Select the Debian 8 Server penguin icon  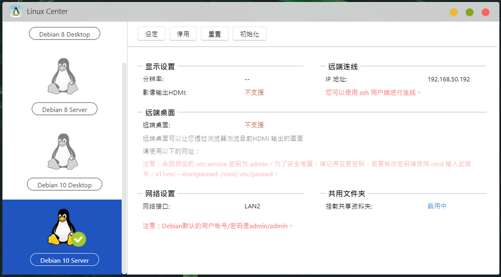63,76
